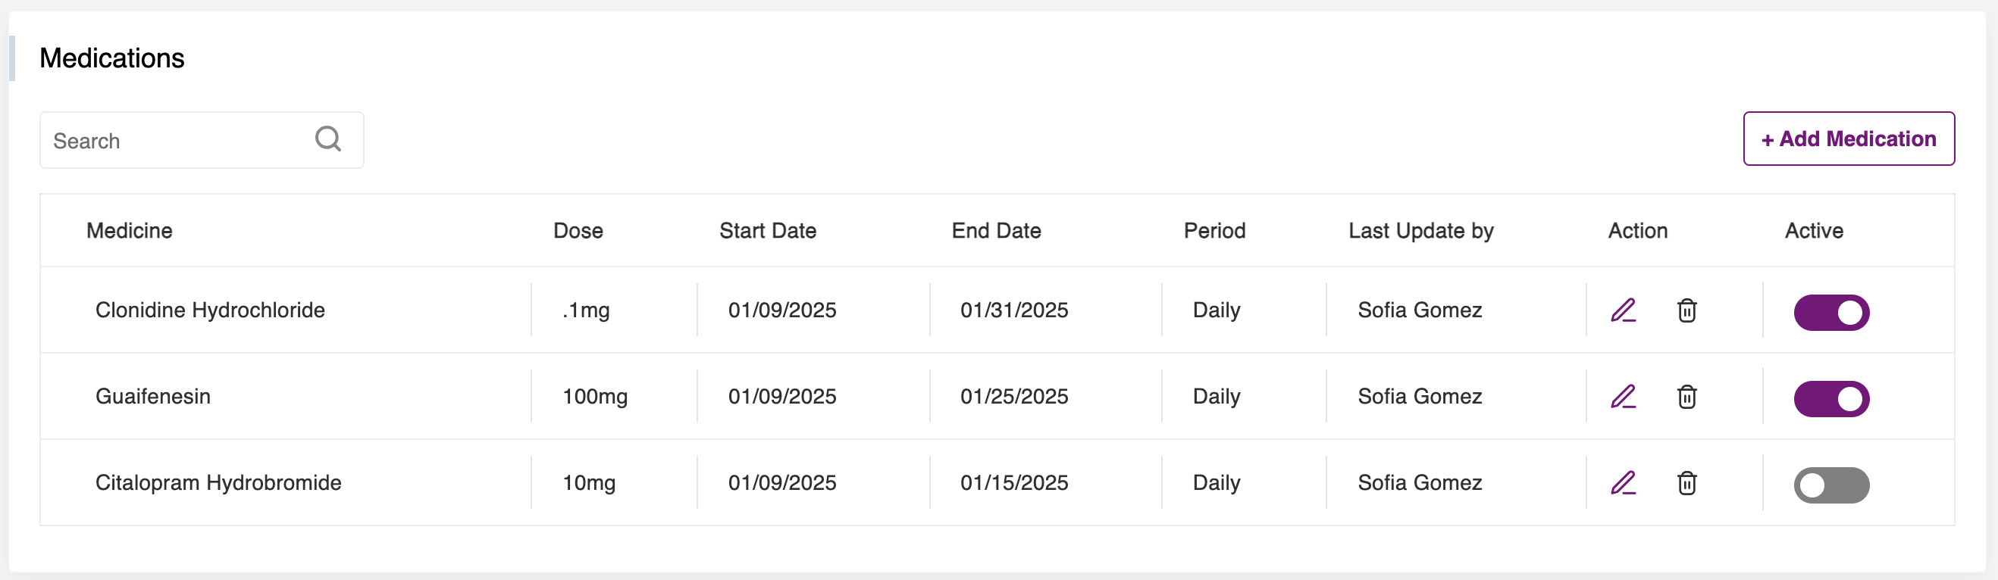Select the Guaifenesin medicine name

click(x=153, y=397)
